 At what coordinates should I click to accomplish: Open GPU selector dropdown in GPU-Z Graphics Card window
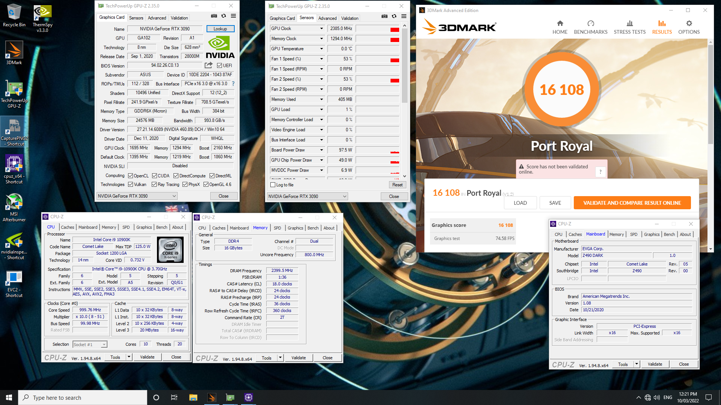(x=137, y=196)
